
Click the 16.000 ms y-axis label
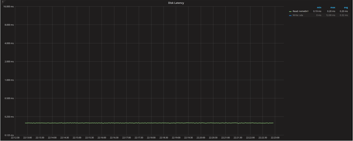(8, 7)
